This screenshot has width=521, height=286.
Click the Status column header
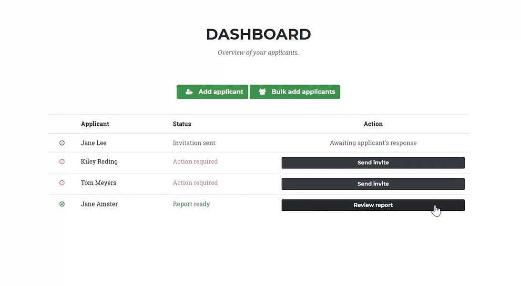click(x=182, y=124)
